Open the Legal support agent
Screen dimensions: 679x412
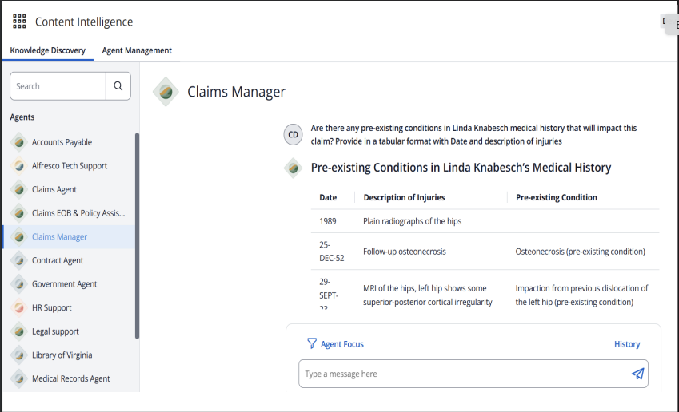[x=55, y=331]
